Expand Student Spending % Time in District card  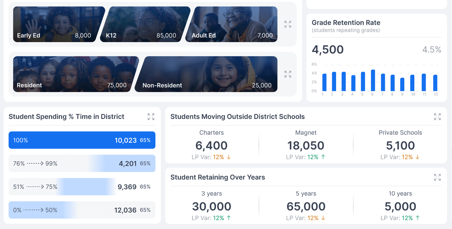151,117
